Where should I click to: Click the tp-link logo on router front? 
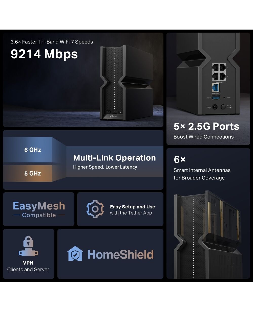click(x=114, y=116)
